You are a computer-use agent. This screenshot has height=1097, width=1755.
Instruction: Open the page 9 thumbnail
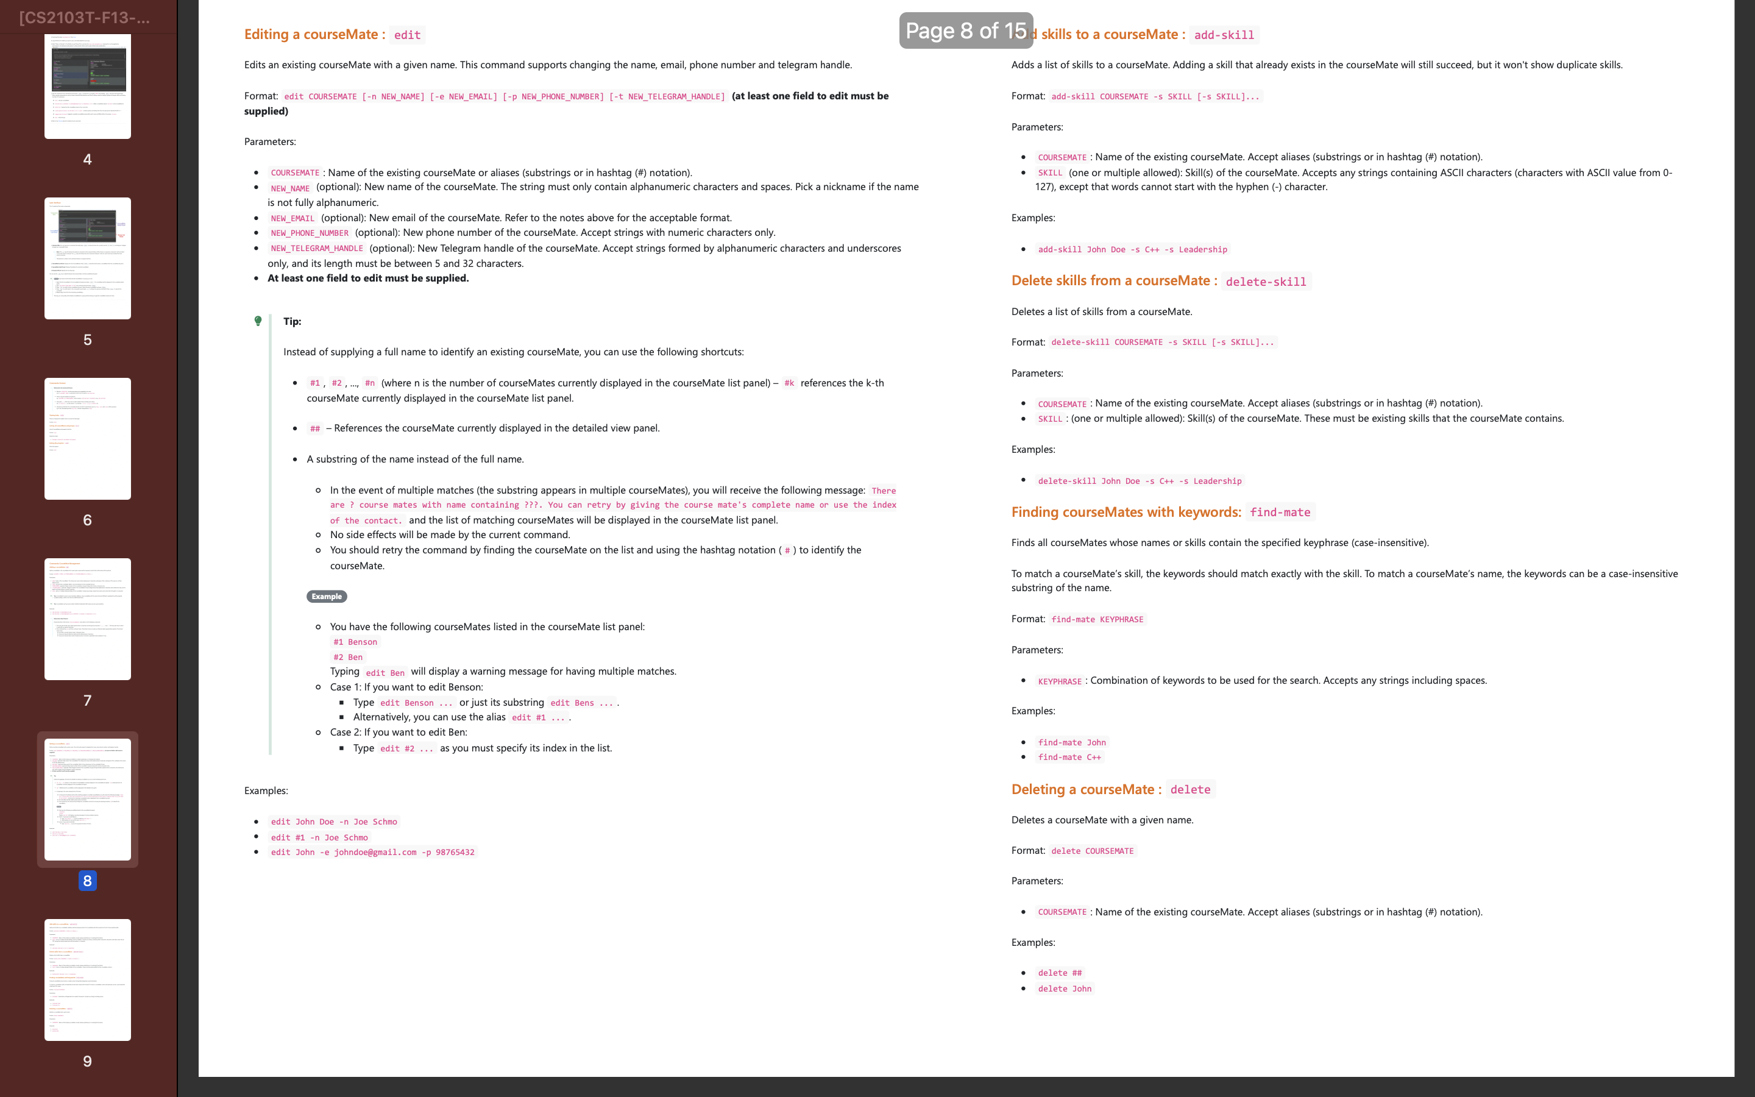(87, 979)
